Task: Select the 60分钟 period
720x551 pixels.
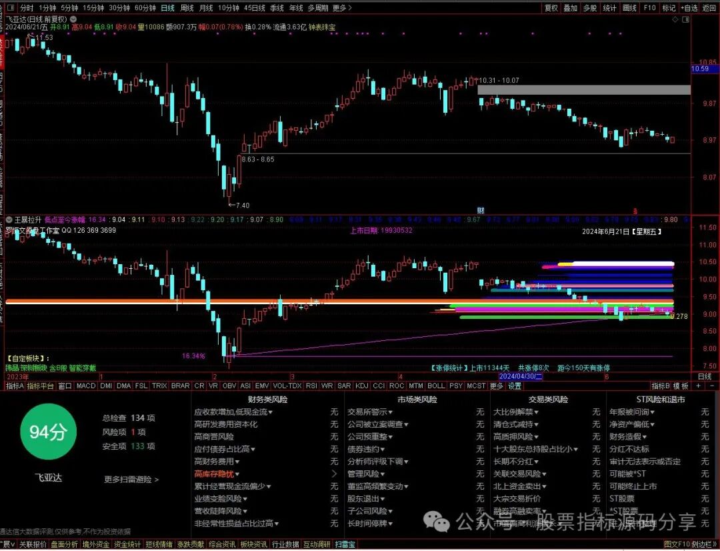Action: tap(145, 8)
